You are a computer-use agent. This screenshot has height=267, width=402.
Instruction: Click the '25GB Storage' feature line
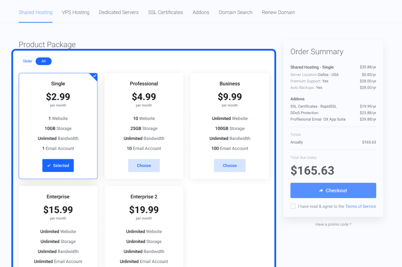tap(144, 129)
